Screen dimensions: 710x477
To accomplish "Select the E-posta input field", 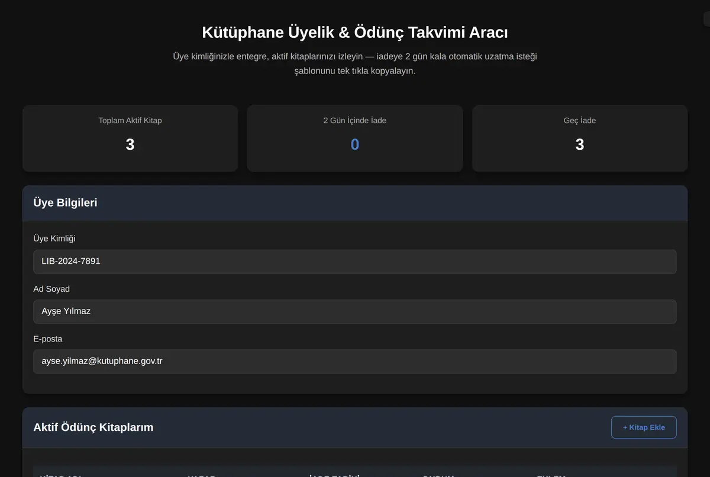I will click(355, 362).
